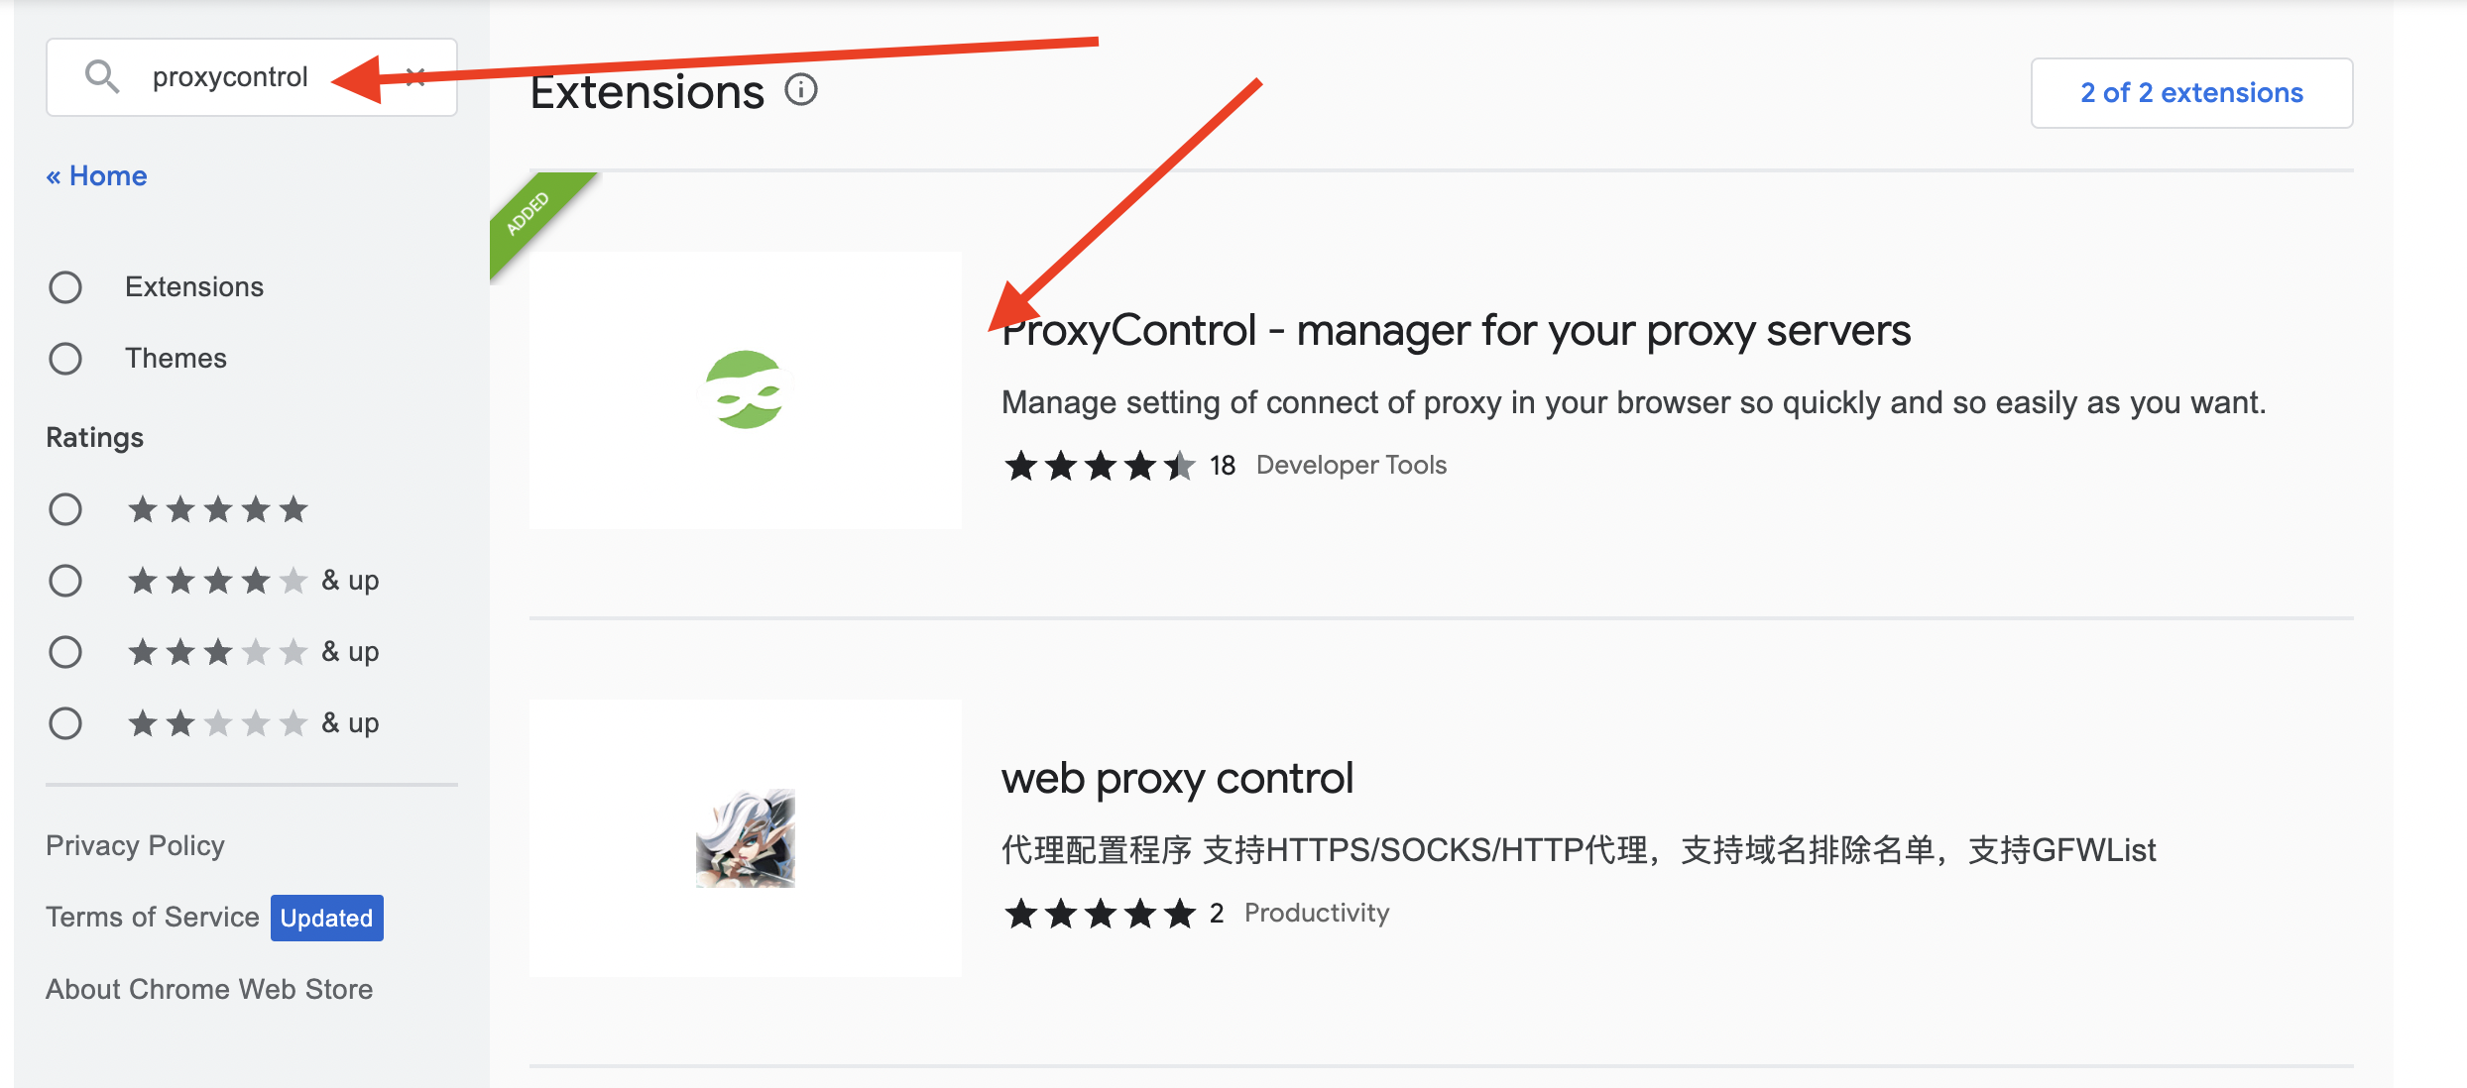Click the Home navigation link

(97, 174)
